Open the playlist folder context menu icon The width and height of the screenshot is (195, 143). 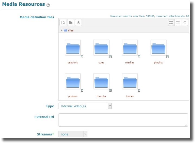tap(167, 57)
